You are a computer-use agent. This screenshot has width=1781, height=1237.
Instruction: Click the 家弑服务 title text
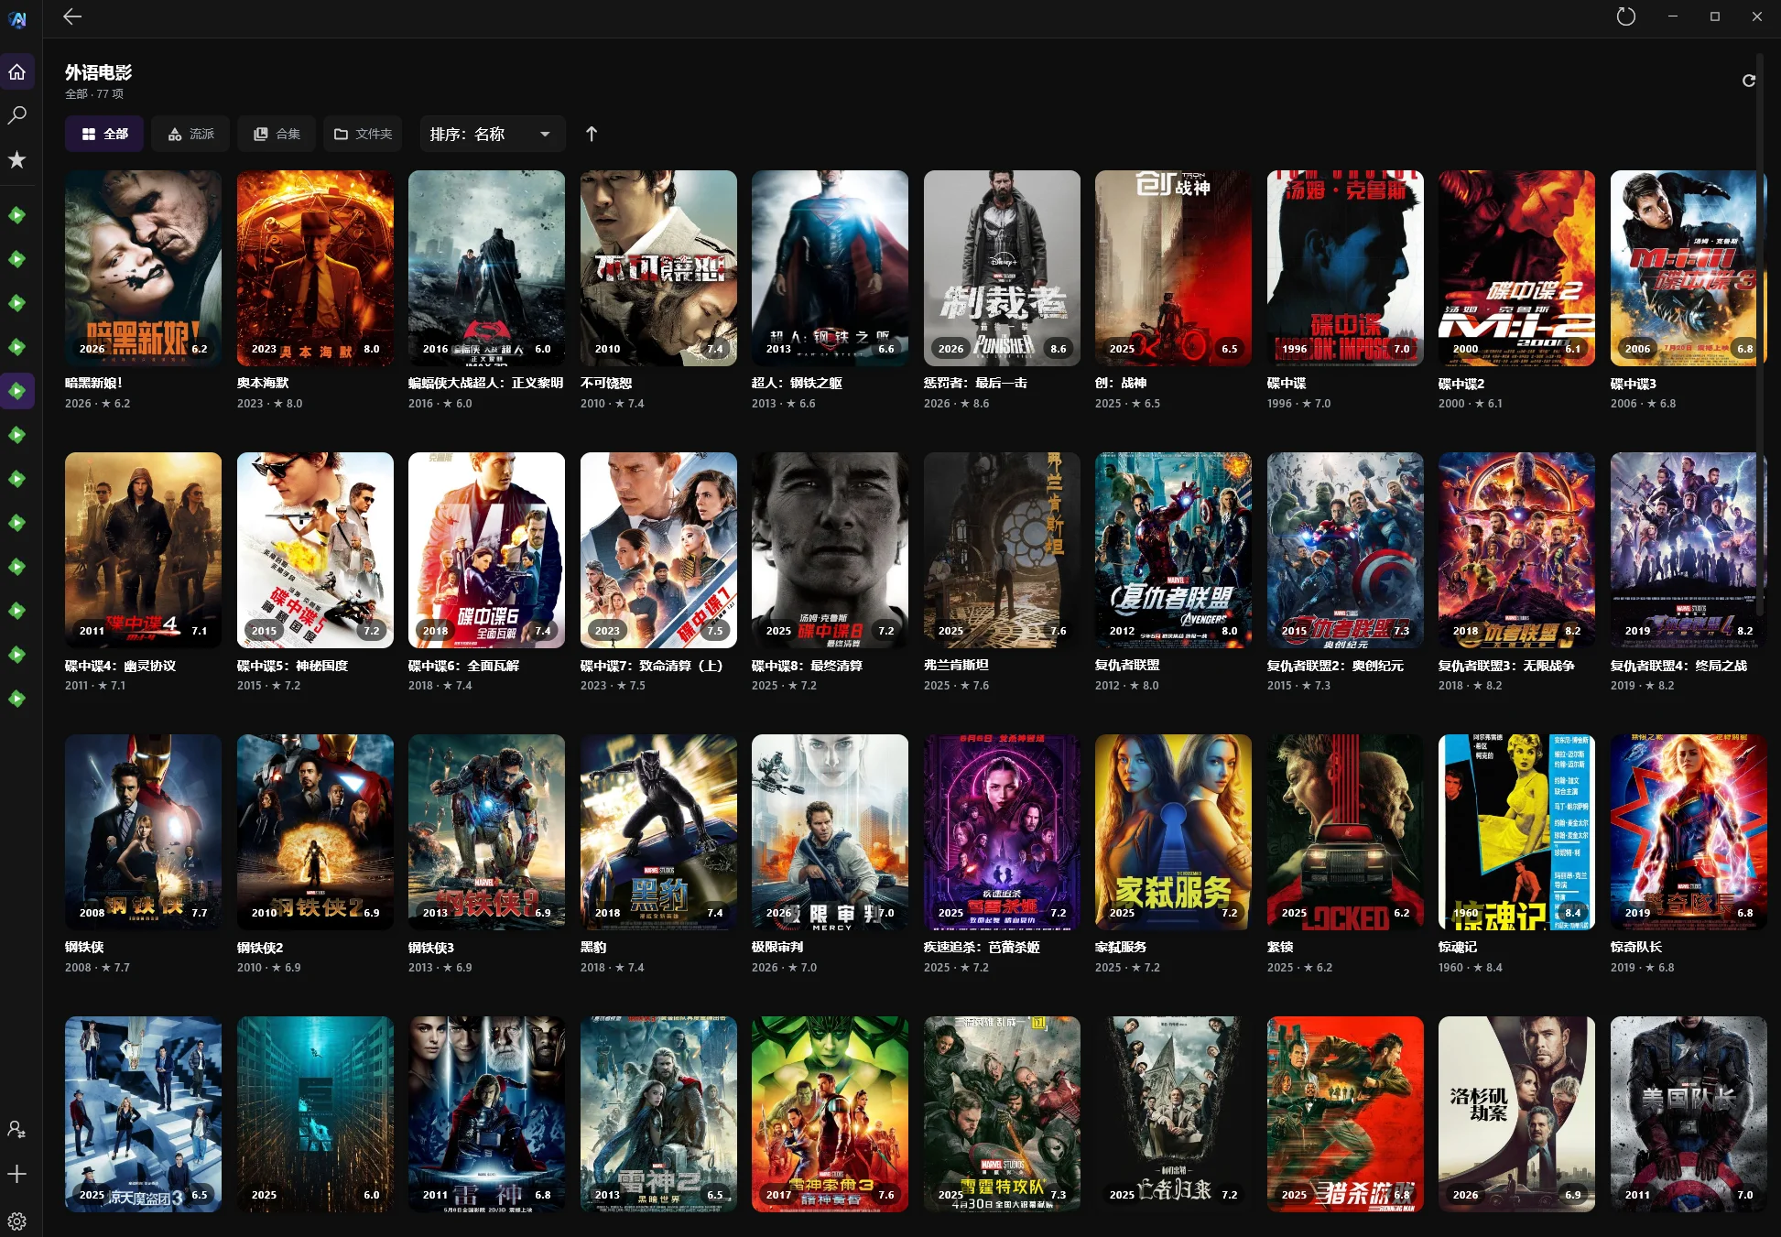click(1121, 947)
